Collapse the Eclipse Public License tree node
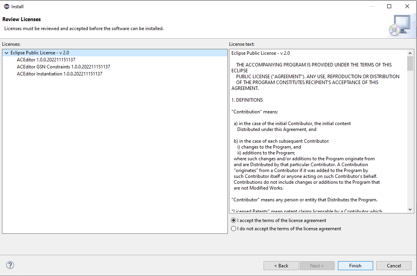The height and width of the screenshot is (276, 417). (7, 53)
